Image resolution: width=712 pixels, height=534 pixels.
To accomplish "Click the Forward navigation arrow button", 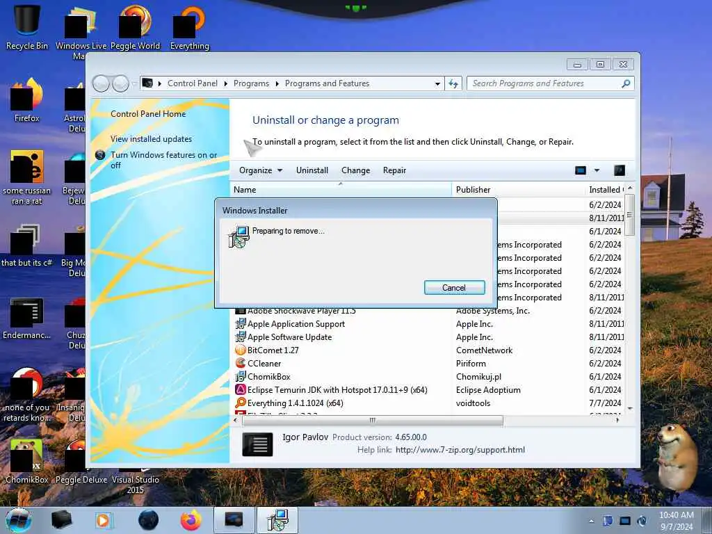I will 120,83.
